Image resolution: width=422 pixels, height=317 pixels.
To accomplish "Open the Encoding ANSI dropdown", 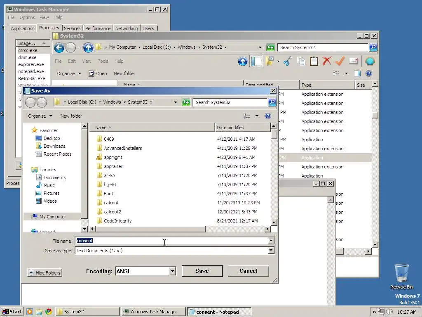I will click(x=173, y=271).
